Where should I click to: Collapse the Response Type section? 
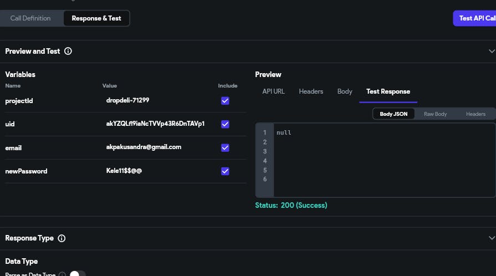(x=491, y=238)
